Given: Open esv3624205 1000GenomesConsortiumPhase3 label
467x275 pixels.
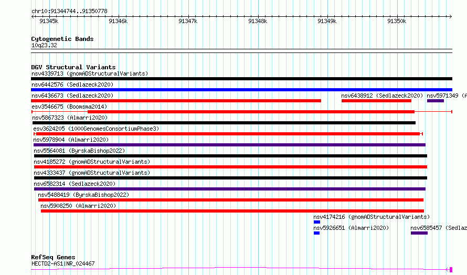Looking at the screenshot, I should (x=95, y=129).
